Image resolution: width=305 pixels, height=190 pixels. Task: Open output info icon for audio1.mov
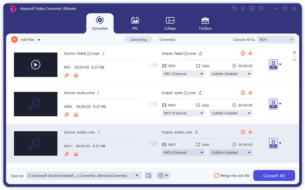point(243,132)
